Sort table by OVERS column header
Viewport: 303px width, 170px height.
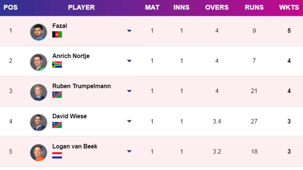[x=217, y=7]
